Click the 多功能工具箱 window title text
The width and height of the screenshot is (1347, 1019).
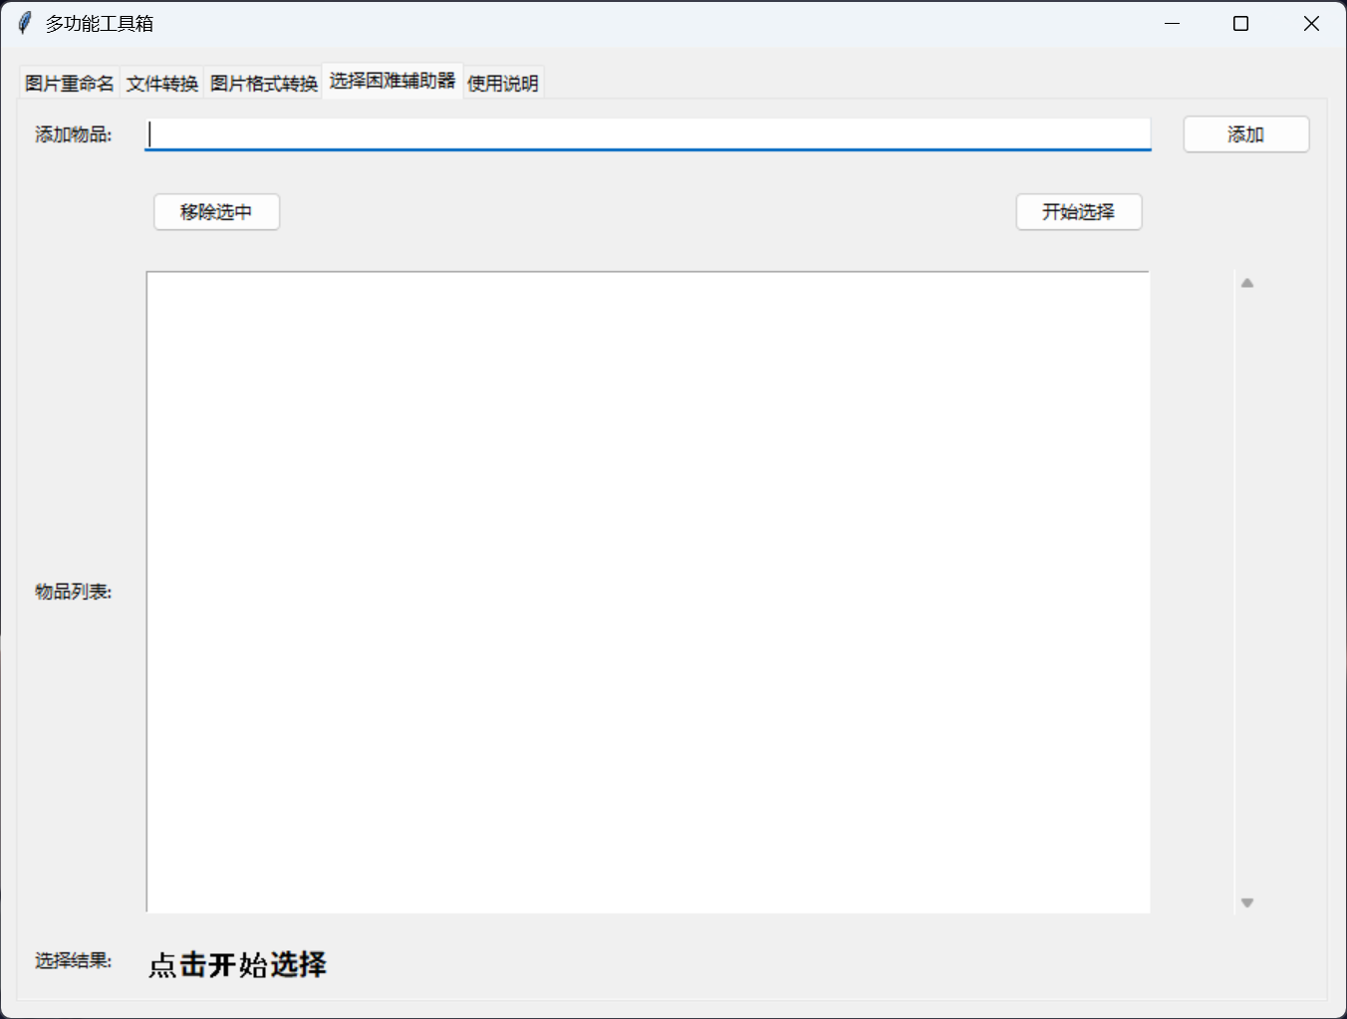point(99,24)
